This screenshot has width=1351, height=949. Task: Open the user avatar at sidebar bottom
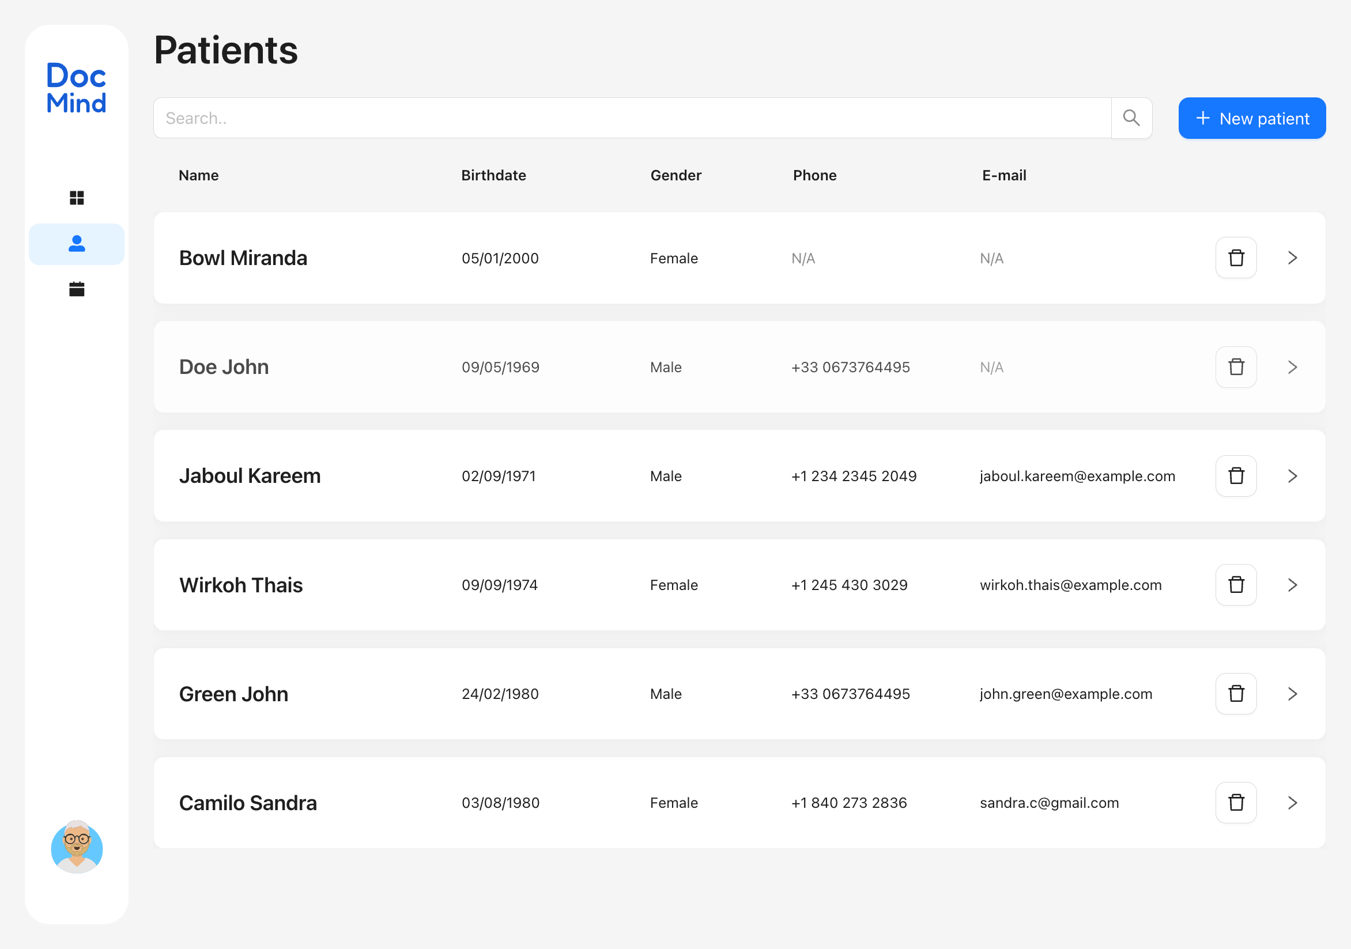tap(77, 848)
